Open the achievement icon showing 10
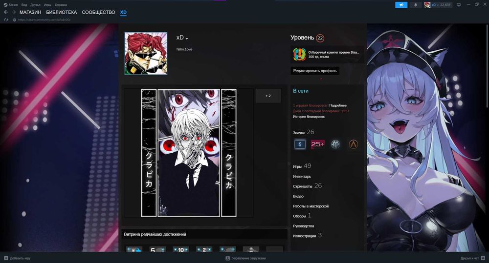Image resolution: width=489 pixels, height=263 pixels. [181, 249]
